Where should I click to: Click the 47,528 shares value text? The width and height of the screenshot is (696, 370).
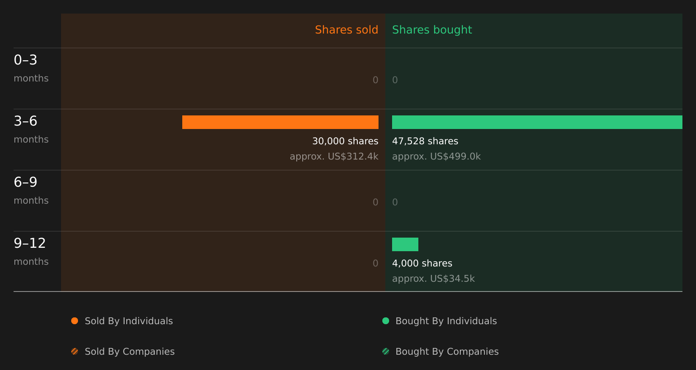(425, 141)
